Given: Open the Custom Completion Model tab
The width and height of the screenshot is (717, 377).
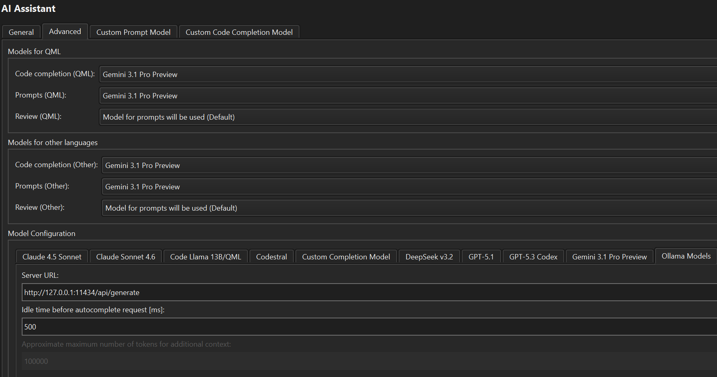Looking at the screenshot, I should point(346,257).
